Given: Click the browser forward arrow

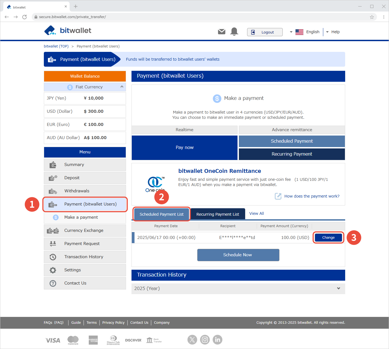Looking at the screenshot, I should (x=16, y=17).
